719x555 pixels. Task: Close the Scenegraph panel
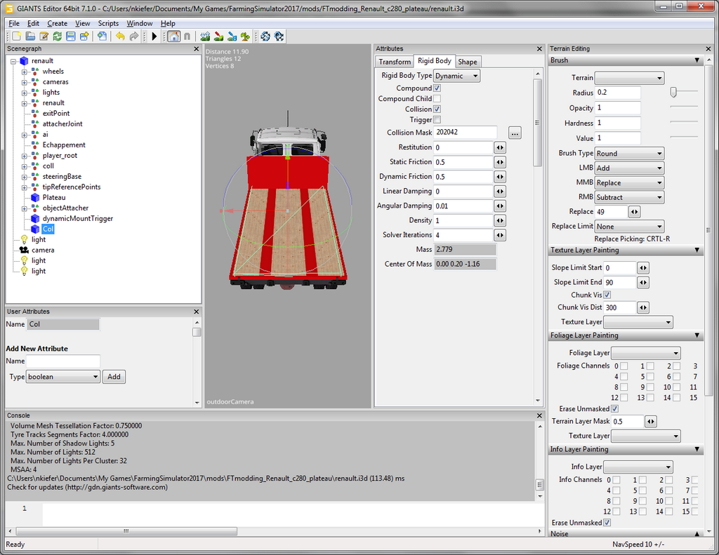coord(197,48)
